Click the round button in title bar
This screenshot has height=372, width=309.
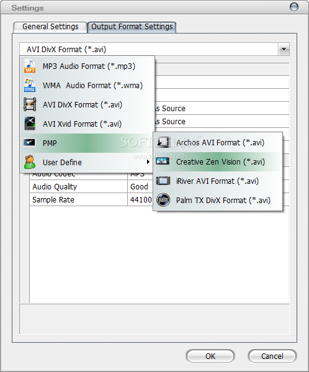[x=294, y=7]
